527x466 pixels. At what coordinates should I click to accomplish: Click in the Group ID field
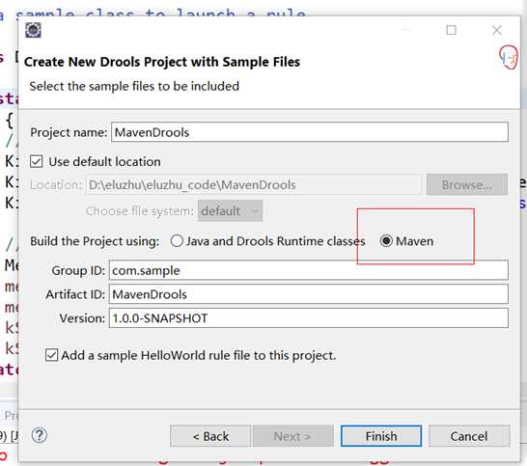tap(309, 270)
